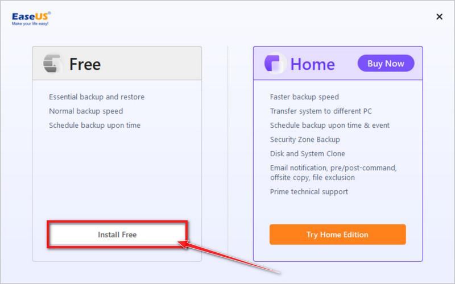
Task: Click the Free edition disk icon
Action: click(53, 64)
